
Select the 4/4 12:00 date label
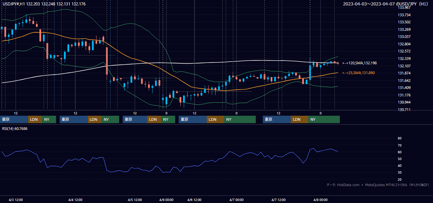pos(75,200)
